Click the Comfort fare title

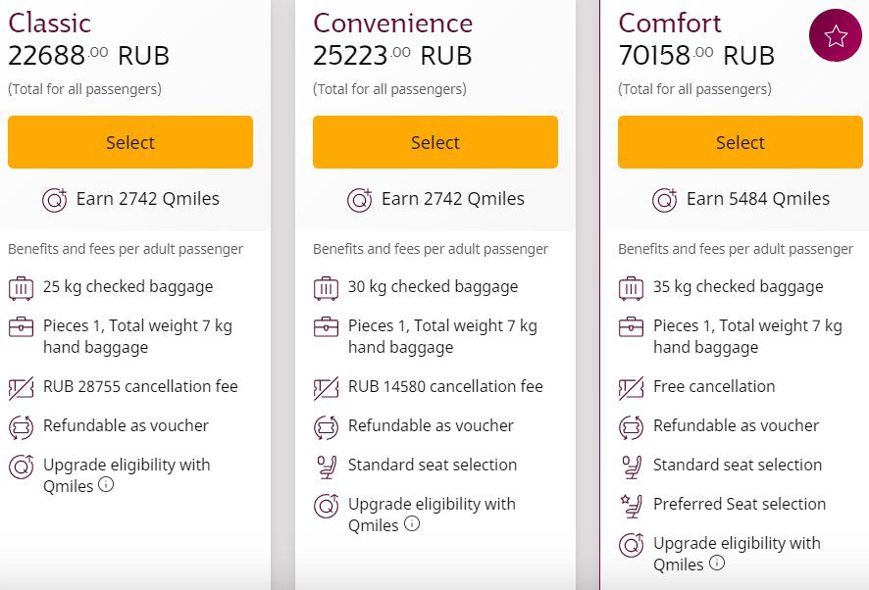669,24
